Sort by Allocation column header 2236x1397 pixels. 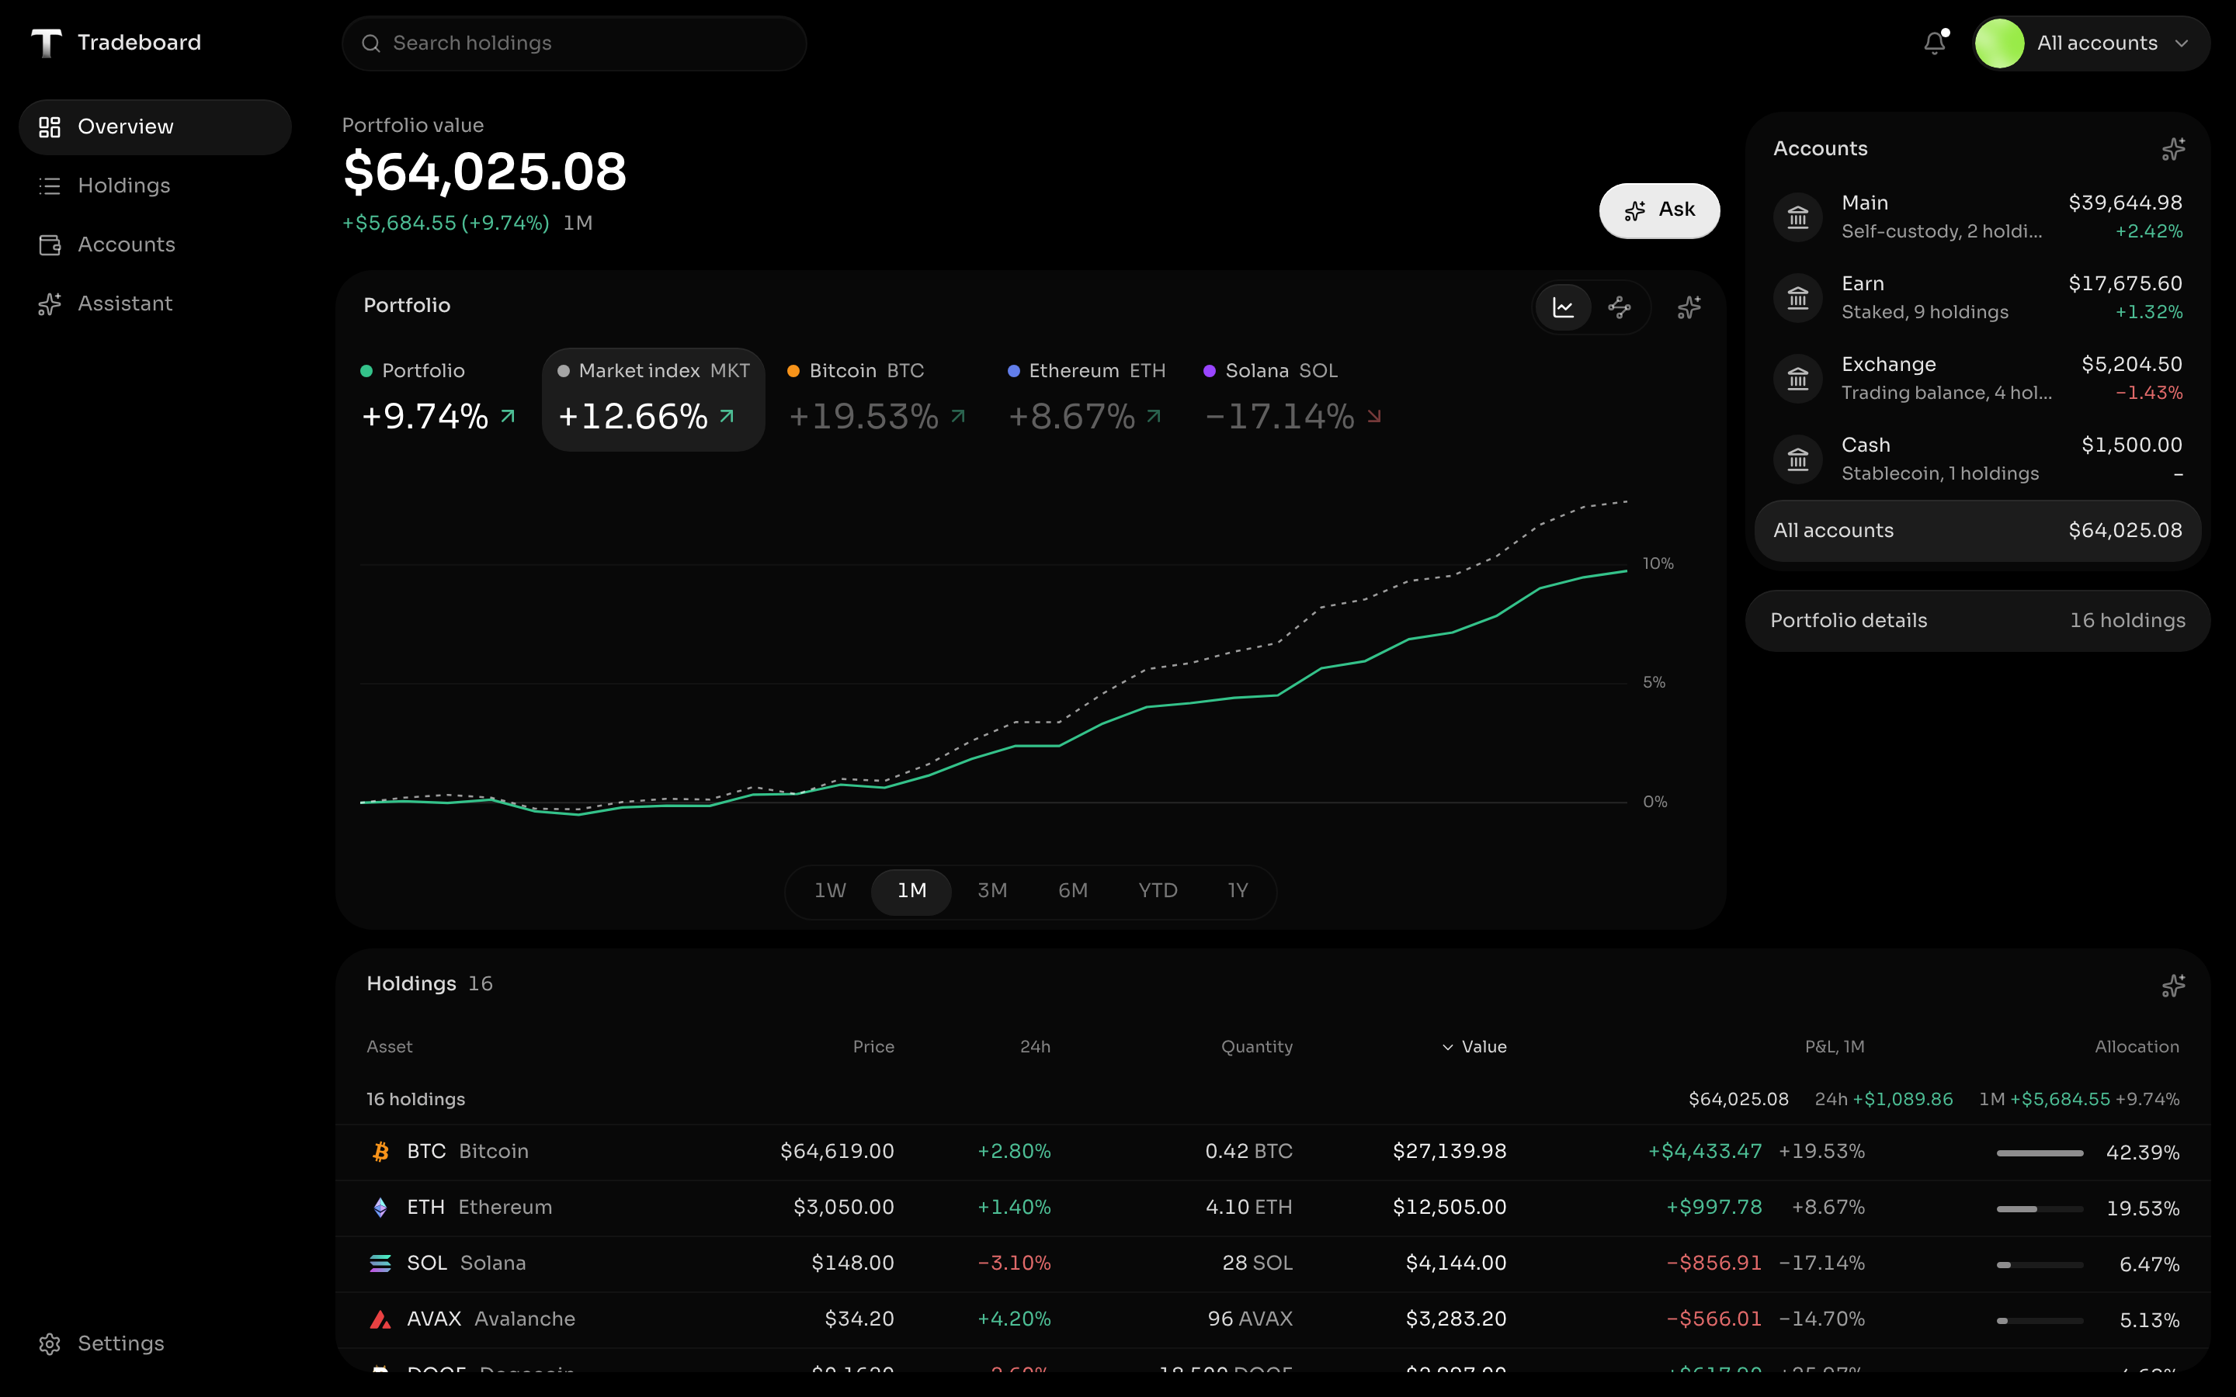pyautogui.click(x=2136, y=1047)
